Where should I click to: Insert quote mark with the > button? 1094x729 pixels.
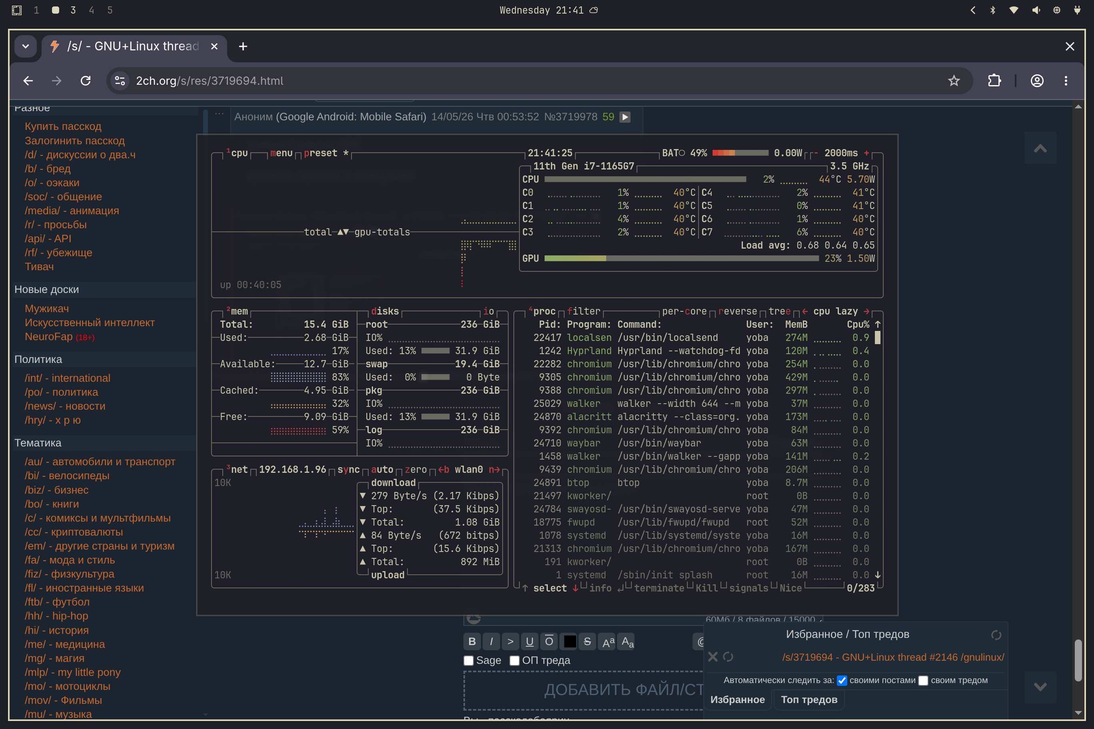point(510,641)
